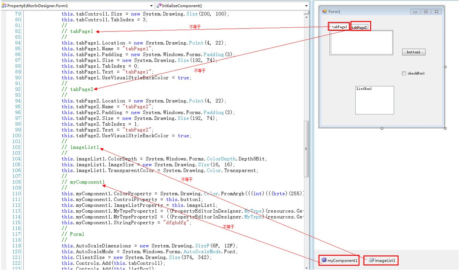Click the myComponent1.MyTypeProperty2 code line
This screenshot has height=270, width=459.
click(182, 217)
